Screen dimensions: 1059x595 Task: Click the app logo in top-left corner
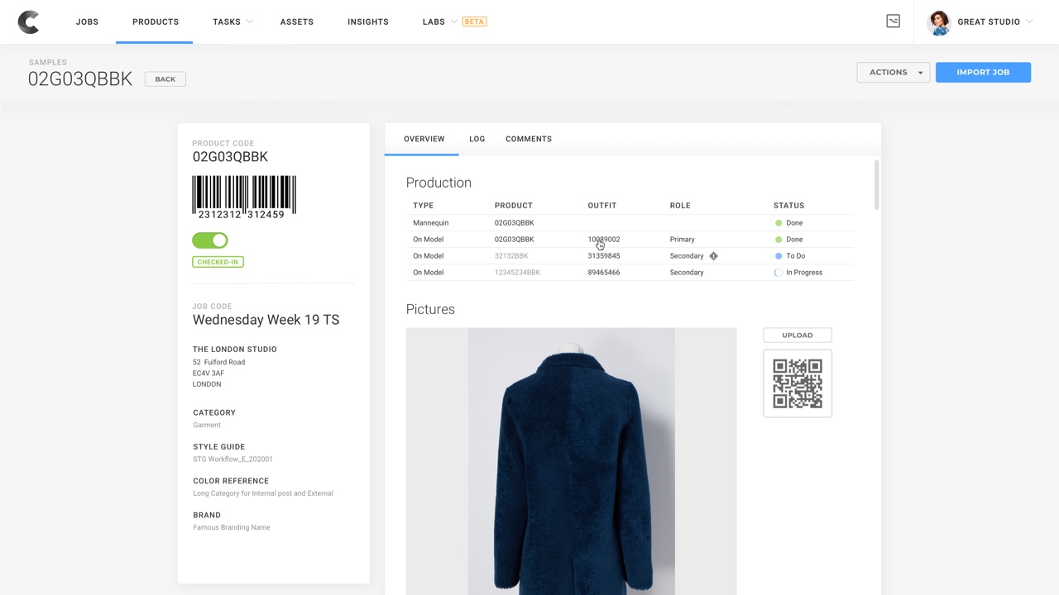pos(29,22)
